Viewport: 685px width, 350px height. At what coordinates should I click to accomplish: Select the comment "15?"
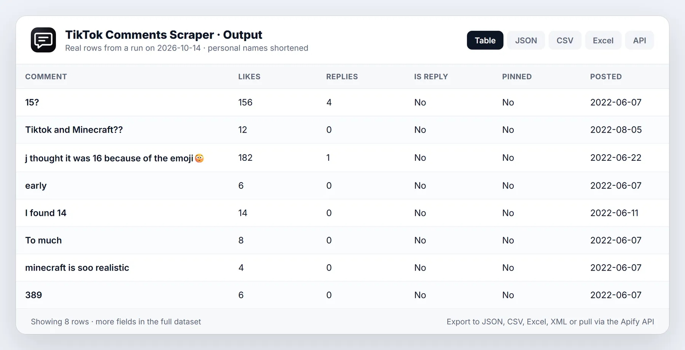32,103
